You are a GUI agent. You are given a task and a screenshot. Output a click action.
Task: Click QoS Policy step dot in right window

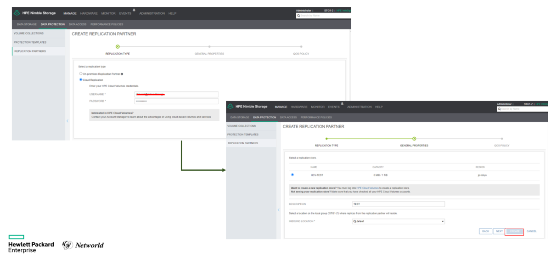(x=502, y=138)
